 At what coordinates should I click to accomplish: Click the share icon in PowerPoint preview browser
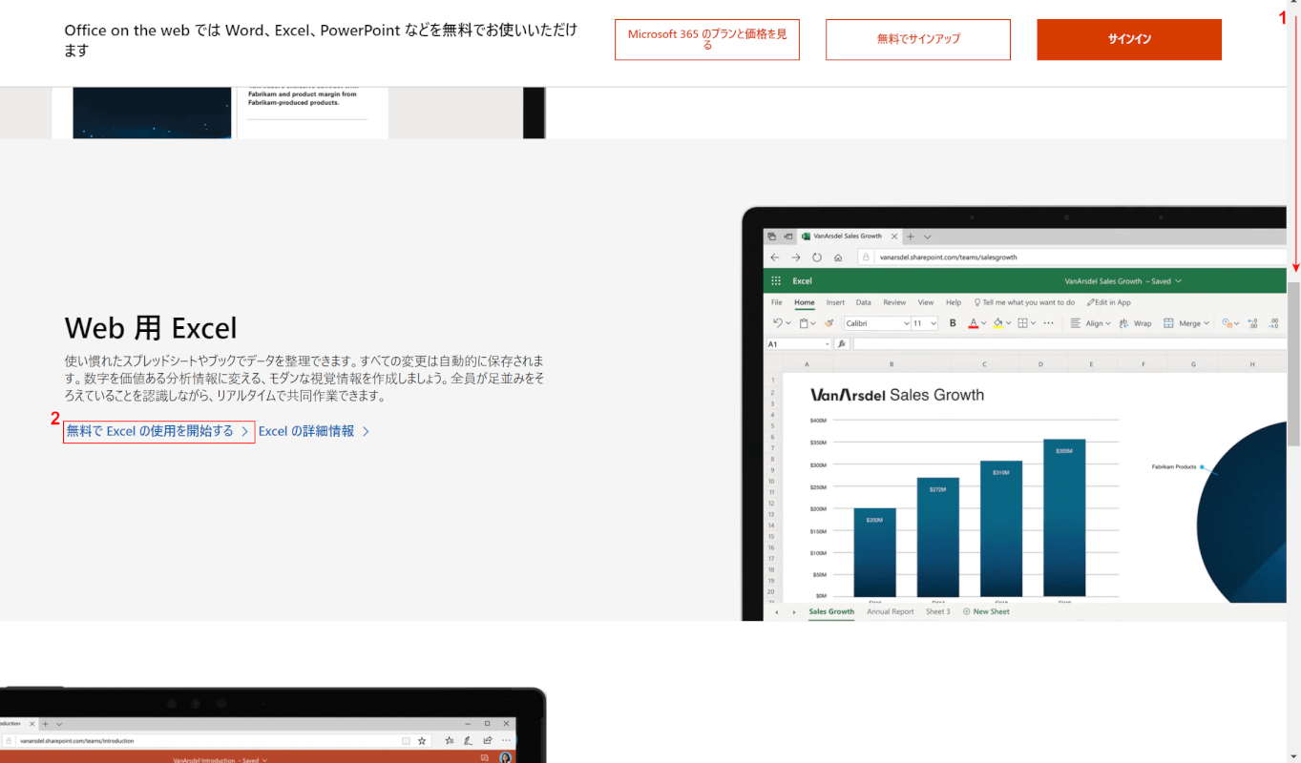[x=488, y=740]
